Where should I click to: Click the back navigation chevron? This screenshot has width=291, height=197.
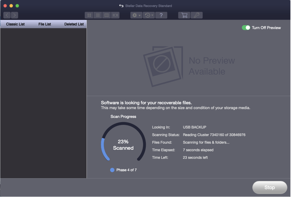pyautogui.click(x=7, y=15)
